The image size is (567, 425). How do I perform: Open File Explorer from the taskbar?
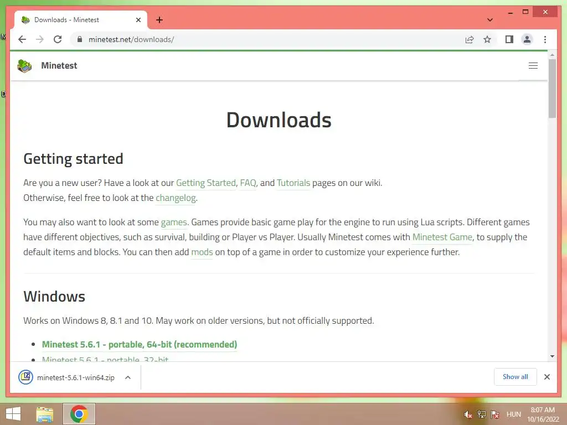pyautogui.click(x=45, y=414)
